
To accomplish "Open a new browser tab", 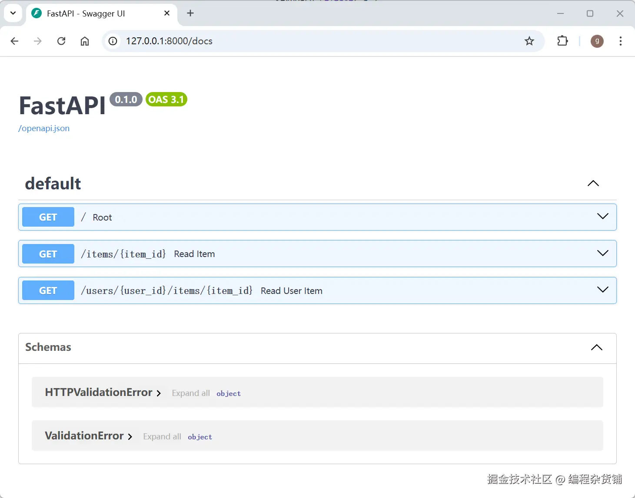I will click(190, 13).
